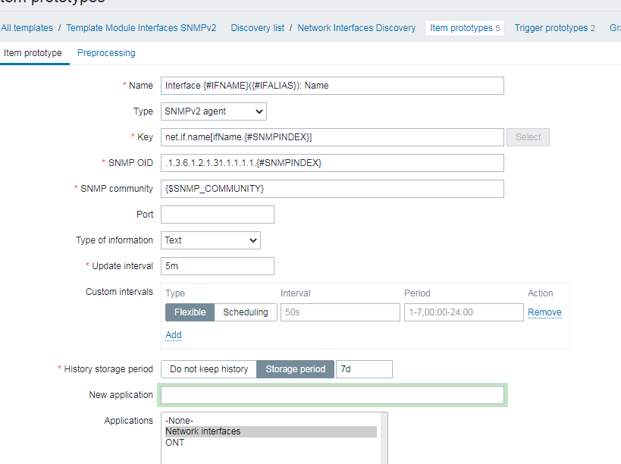The width and height of the screenshot is (621, 464).
Task: Go to Trigger prototypes
Action: pos(551,28)
